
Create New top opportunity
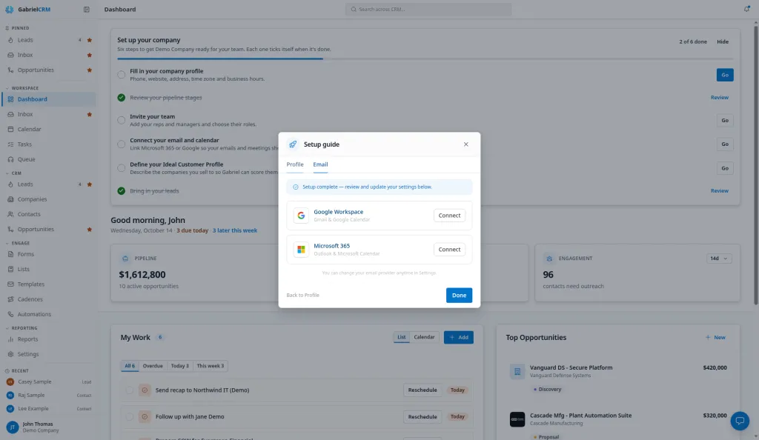715,338
